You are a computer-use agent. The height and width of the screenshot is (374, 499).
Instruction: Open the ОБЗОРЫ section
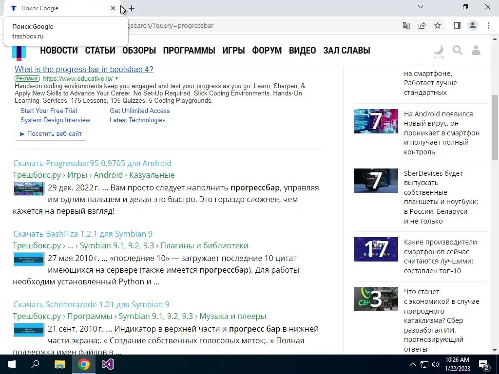tap(139, 50)
